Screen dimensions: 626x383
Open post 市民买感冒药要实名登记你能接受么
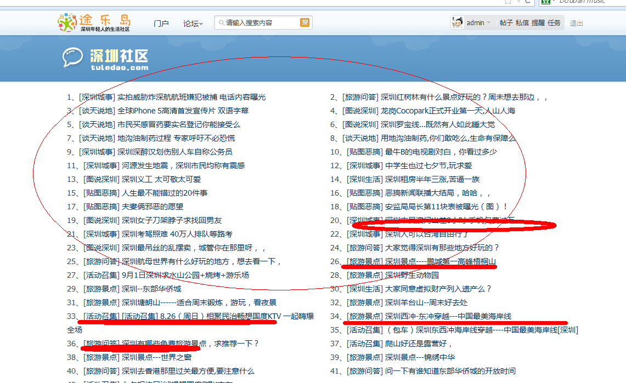[178, 125]
